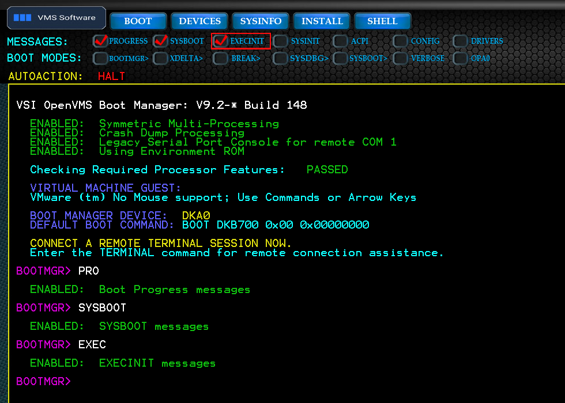Click the Enter the TERMINAL command line
Viewport: 565px width, 403px height.
click(237, 253)
